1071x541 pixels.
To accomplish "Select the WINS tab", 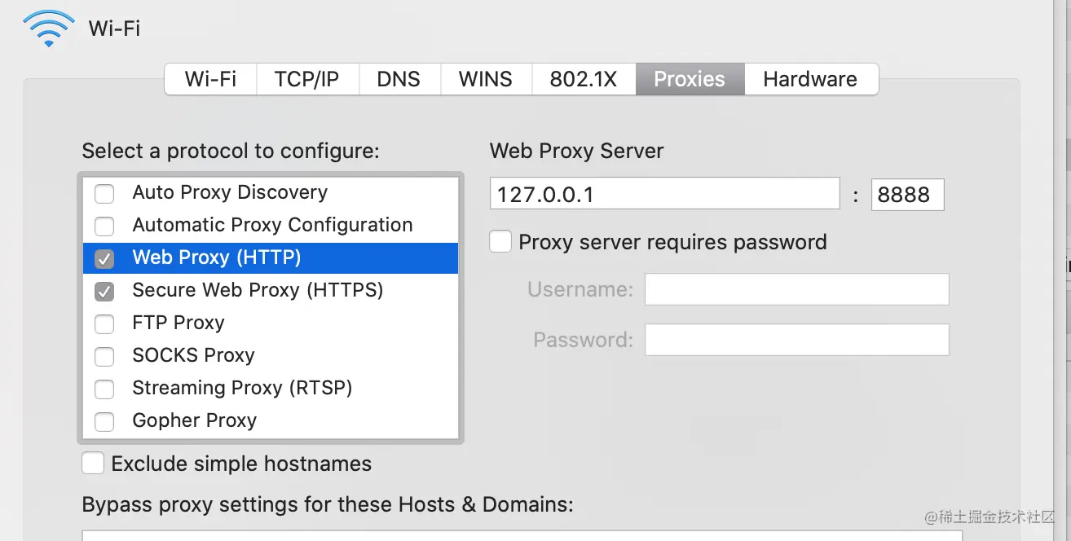I will click(x=486, y=79).
